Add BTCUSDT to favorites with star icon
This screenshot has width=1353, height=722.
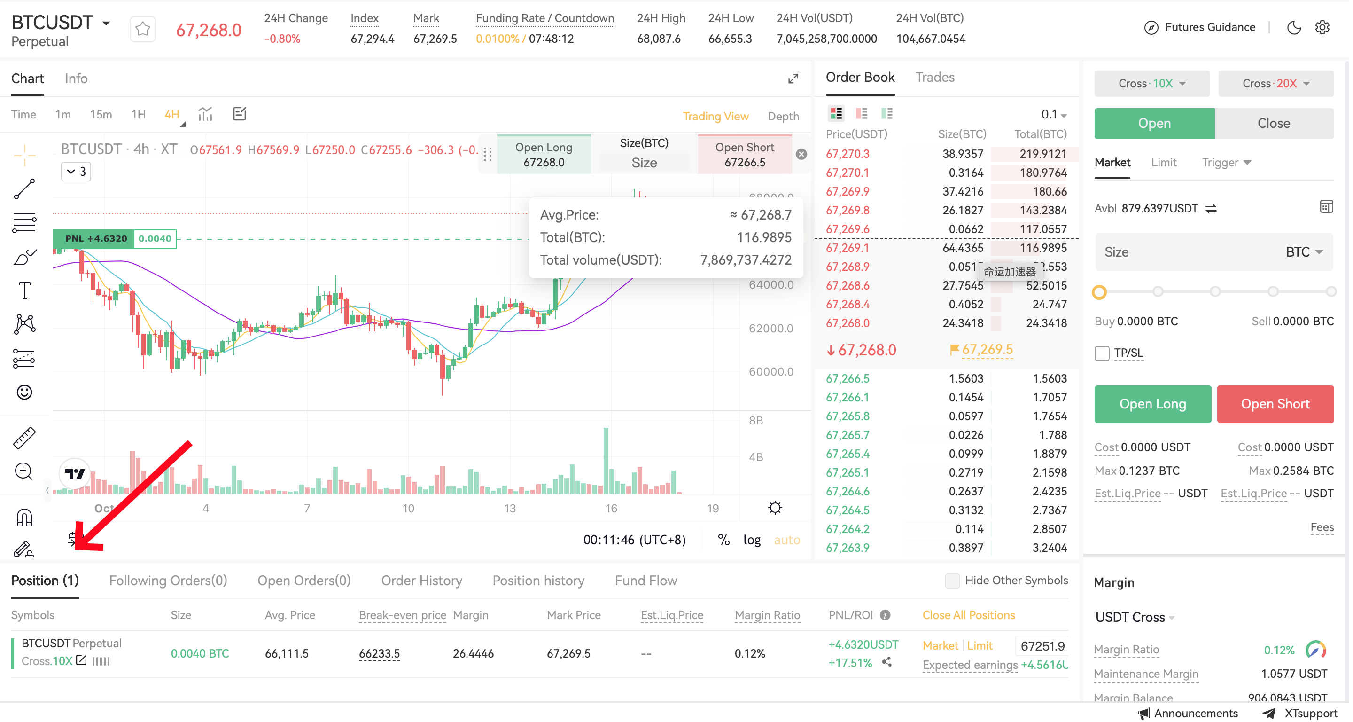coord(142,29)
